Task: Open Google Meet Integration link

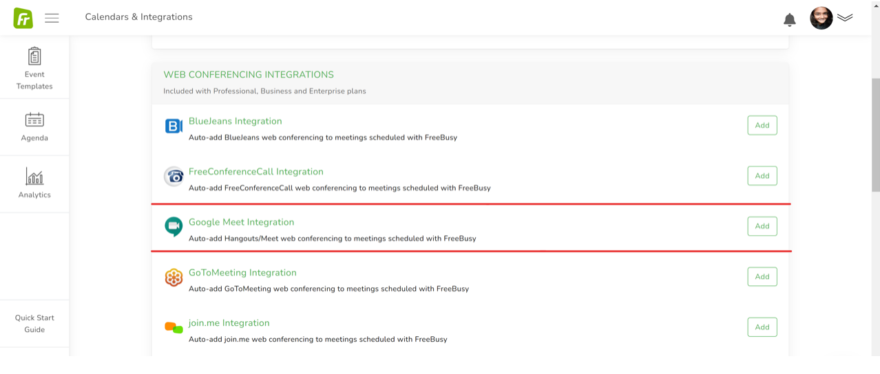Action: click(242, 222)
